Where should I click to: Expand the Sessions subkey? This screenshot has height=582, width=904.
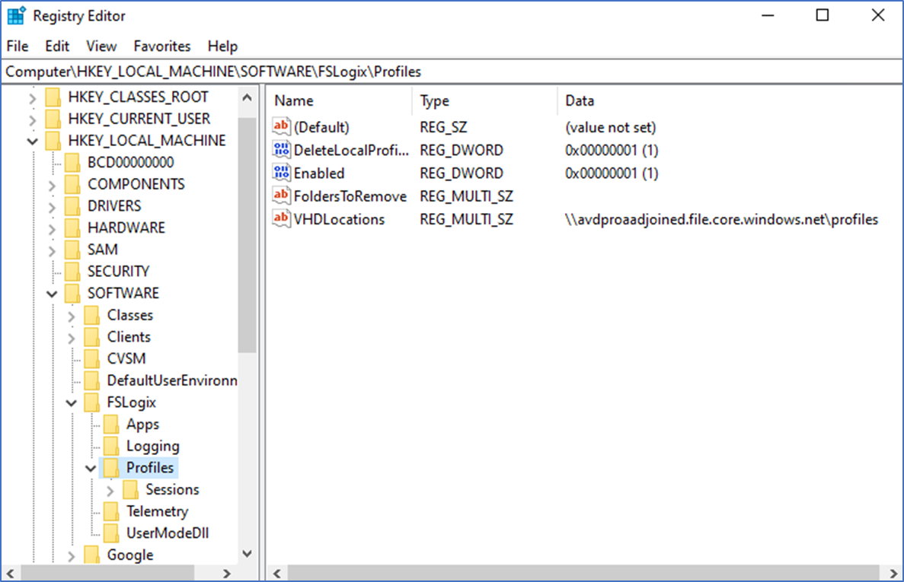click(110, 491)
